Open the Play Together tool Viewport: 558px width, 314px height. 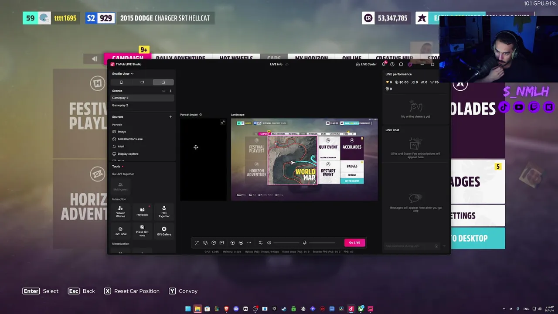tap(164, 212)
